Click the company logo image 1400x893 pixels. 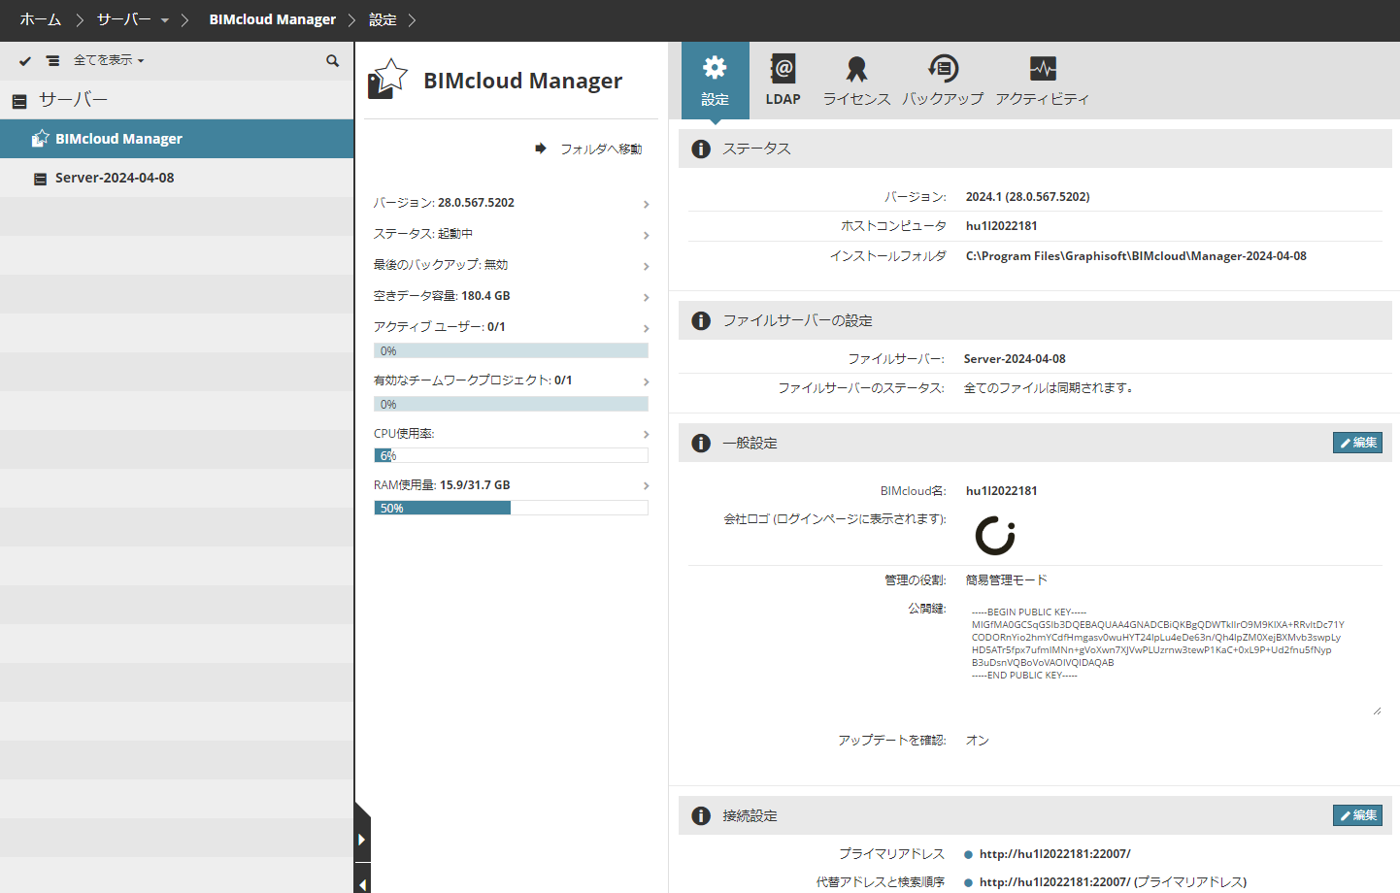coord(995,536)
